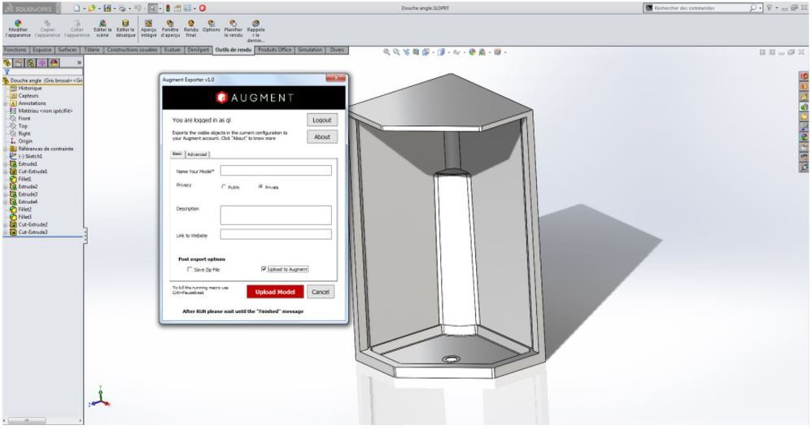Start Rendu final render
The height and width of the screenshot is (430, 812).
191,28
